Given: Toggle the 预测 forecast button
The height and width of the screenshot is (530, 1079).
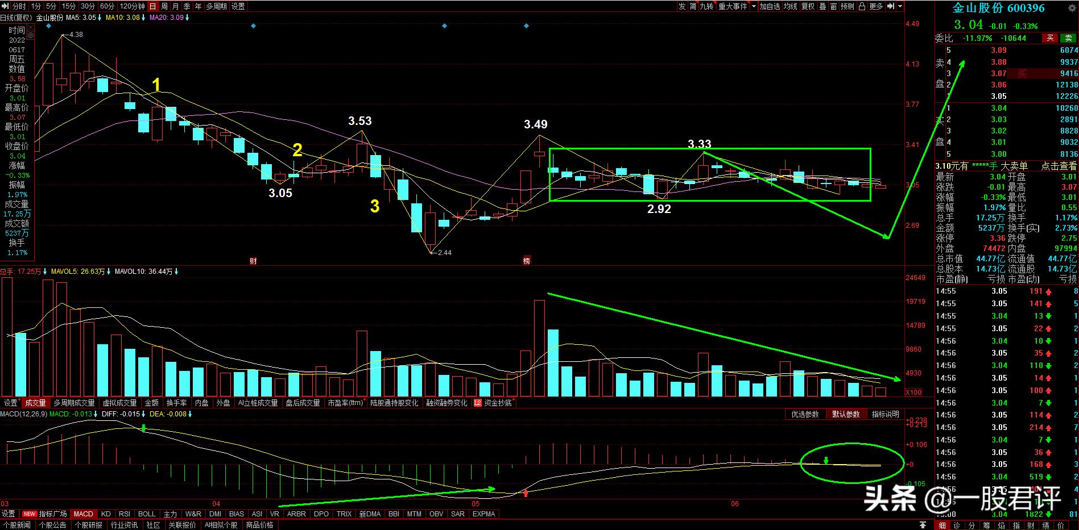Looking at the screenshot, I should click(x=848, y=6).
